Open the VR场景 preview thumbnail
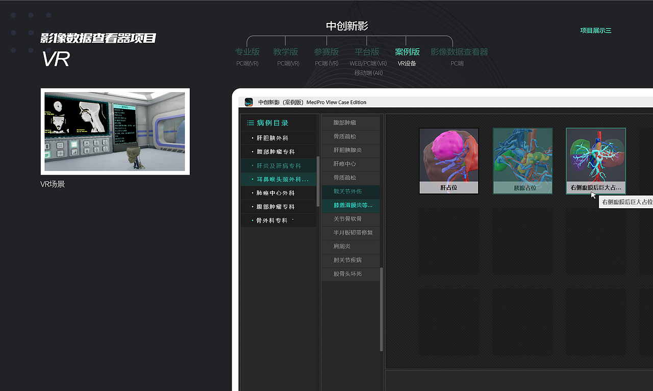This screenshot has width=653, height=391. 115,131
